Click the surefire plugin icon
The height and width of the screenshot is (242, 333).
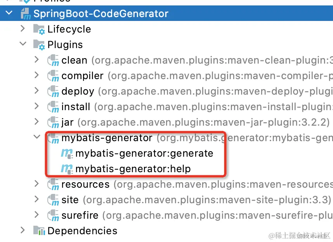pyautogui.click(x=54, y=215)
